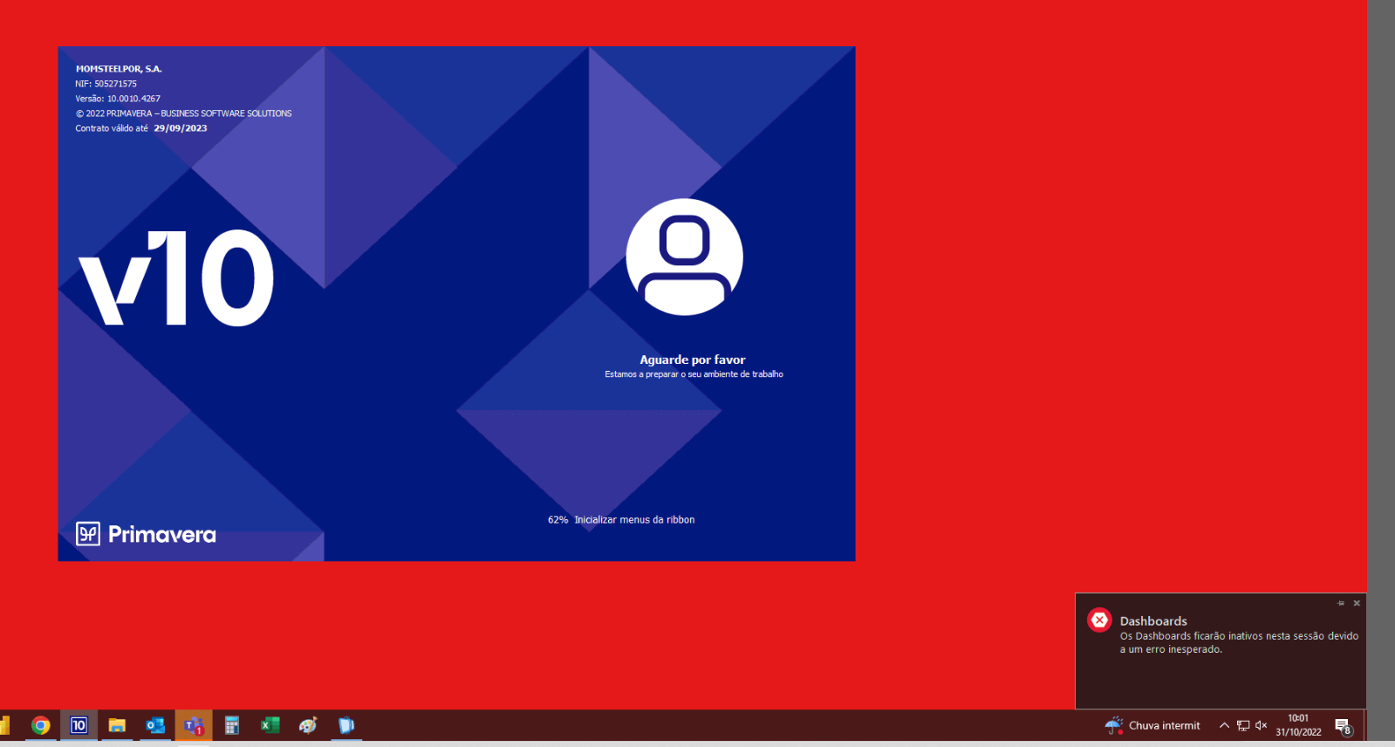This screenshot has width=1395, height=747.
Task: Click the Dashboards notification message text
Action: coord(1238,642)
